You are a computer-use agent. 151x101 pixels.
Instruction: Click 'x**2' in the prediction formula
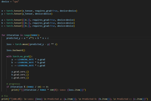coord(31,38)
